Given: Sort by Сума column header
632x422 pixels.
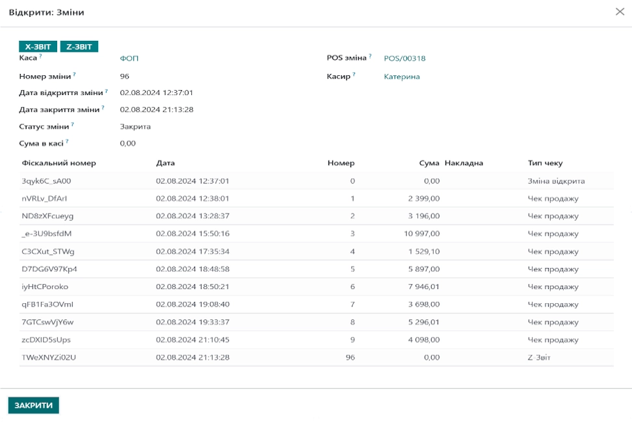Looking at the screenshot, I should click(429, 163).
